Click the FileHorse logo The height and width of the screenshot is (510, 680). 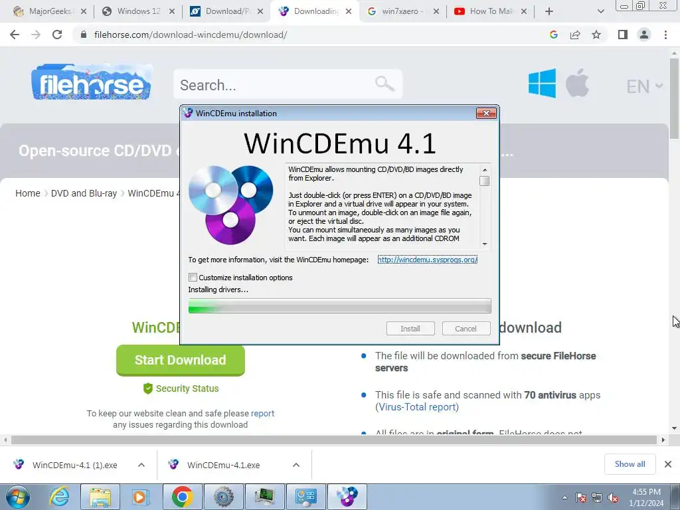(92, 82)
